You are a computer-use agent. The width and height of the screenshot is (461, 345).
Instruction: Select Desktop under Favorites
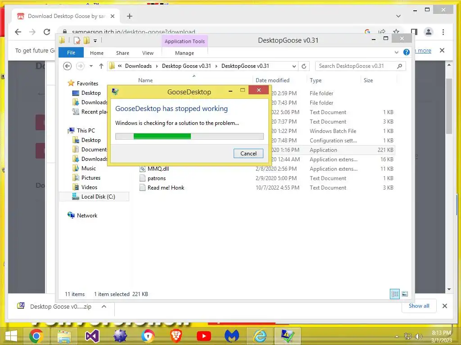(x=91, y=93)
